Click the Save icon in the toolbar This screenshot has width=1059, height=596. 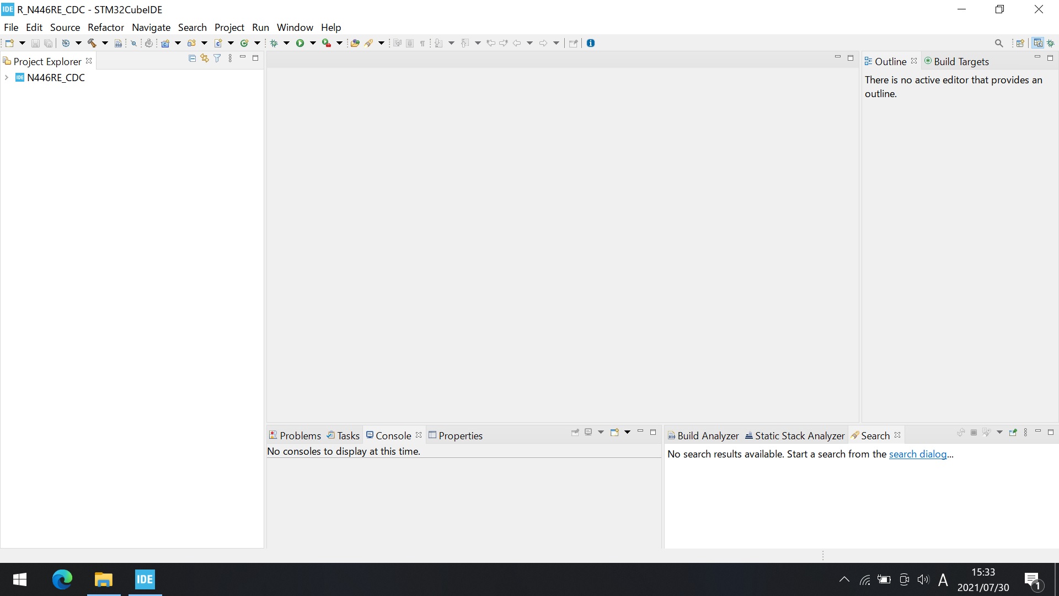(x=35, y=43)
